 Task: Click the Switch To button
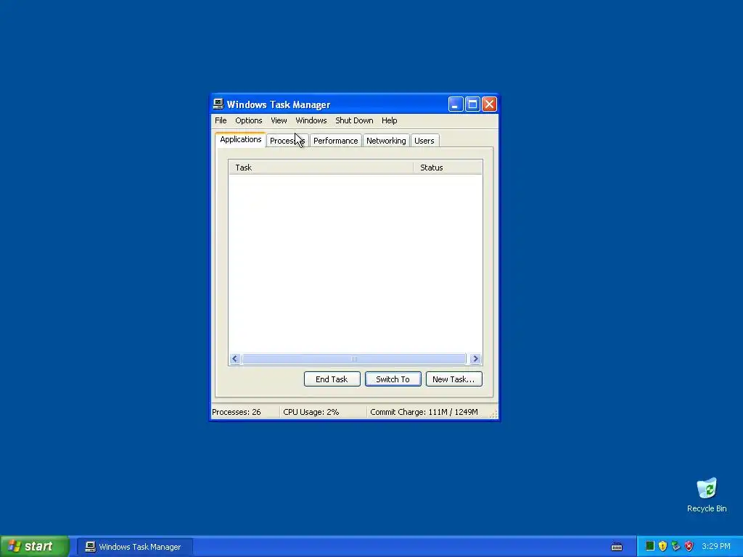(393, 379)
